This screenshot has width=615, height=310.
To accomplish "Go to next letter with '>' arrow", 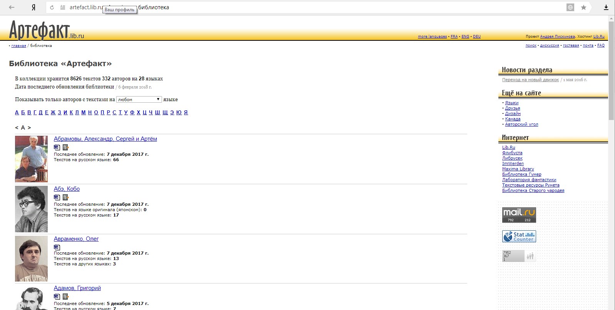I will (29, 128).
